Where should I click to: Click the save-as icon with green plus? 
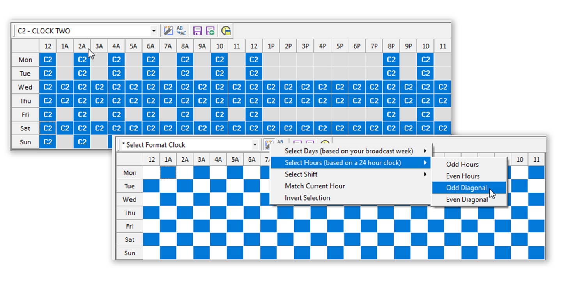click(x=210, y=31)
